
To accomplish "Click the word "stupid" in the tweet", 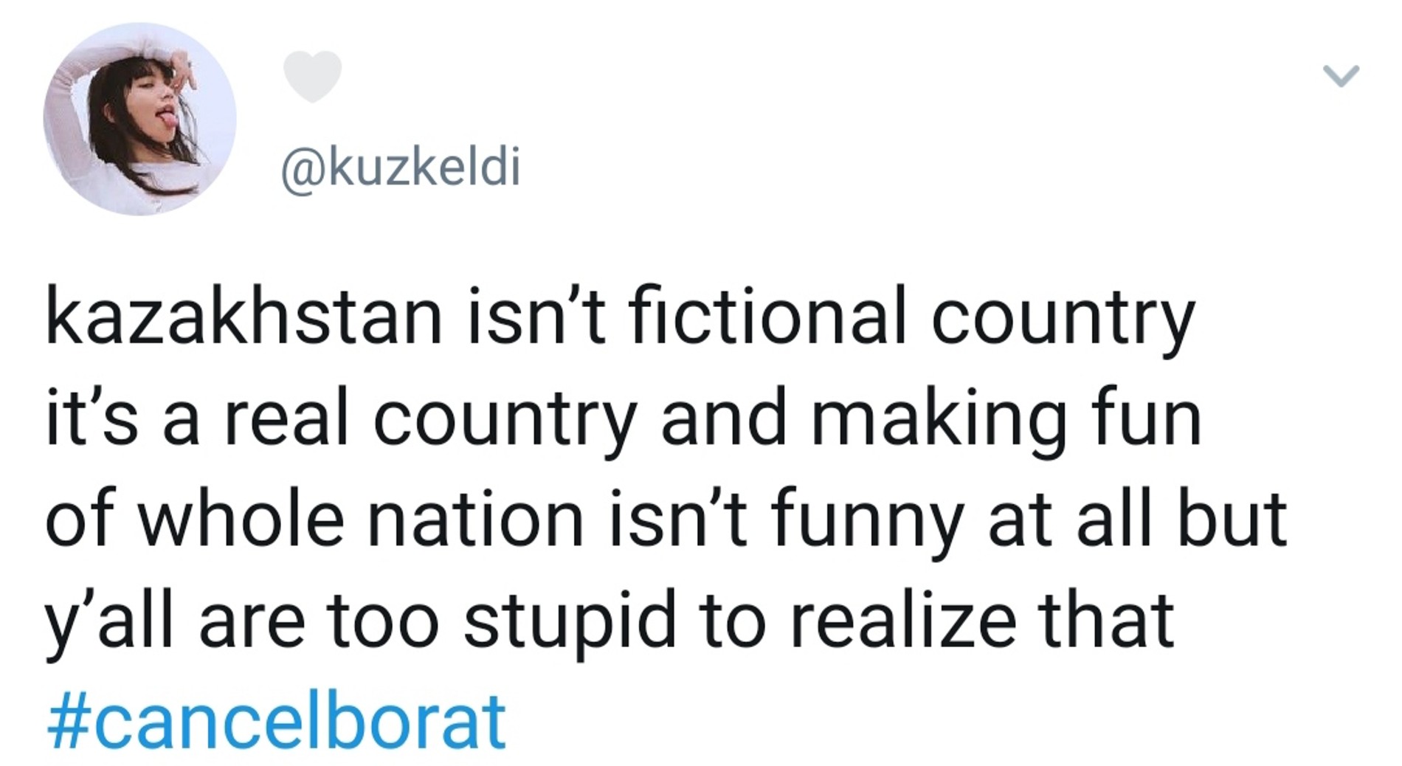I will 569,621.
